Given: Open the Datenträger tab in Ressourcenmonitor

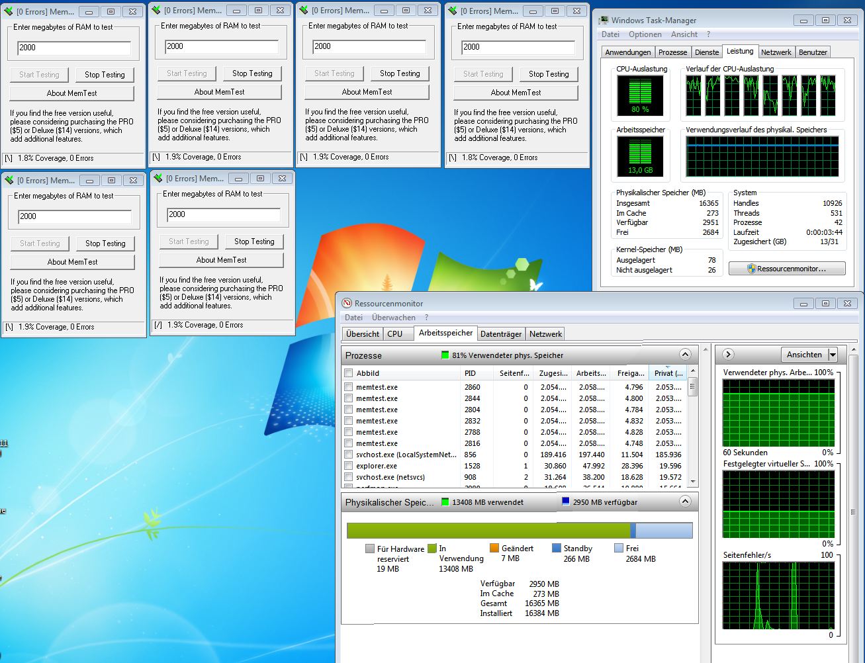Looking at the screenshot, I should click(501, 334).
